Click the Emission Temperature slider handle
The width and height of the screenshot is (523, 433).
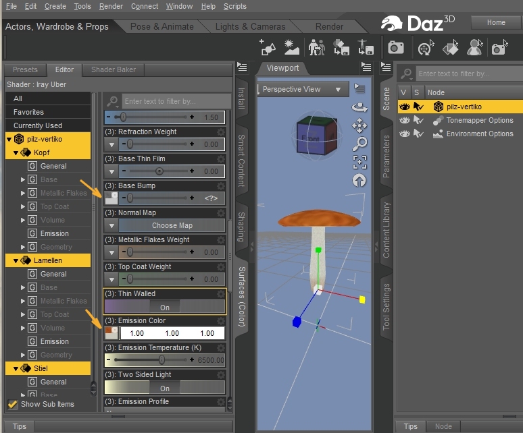[x=161, y=359]
